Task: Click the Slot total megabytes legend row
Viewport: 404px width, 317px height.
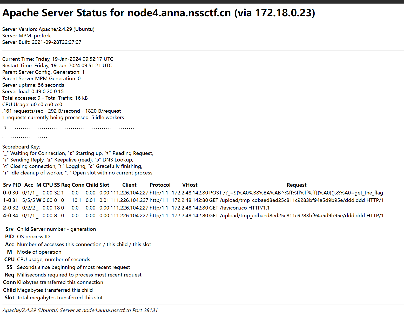Action: click(54, 298)
